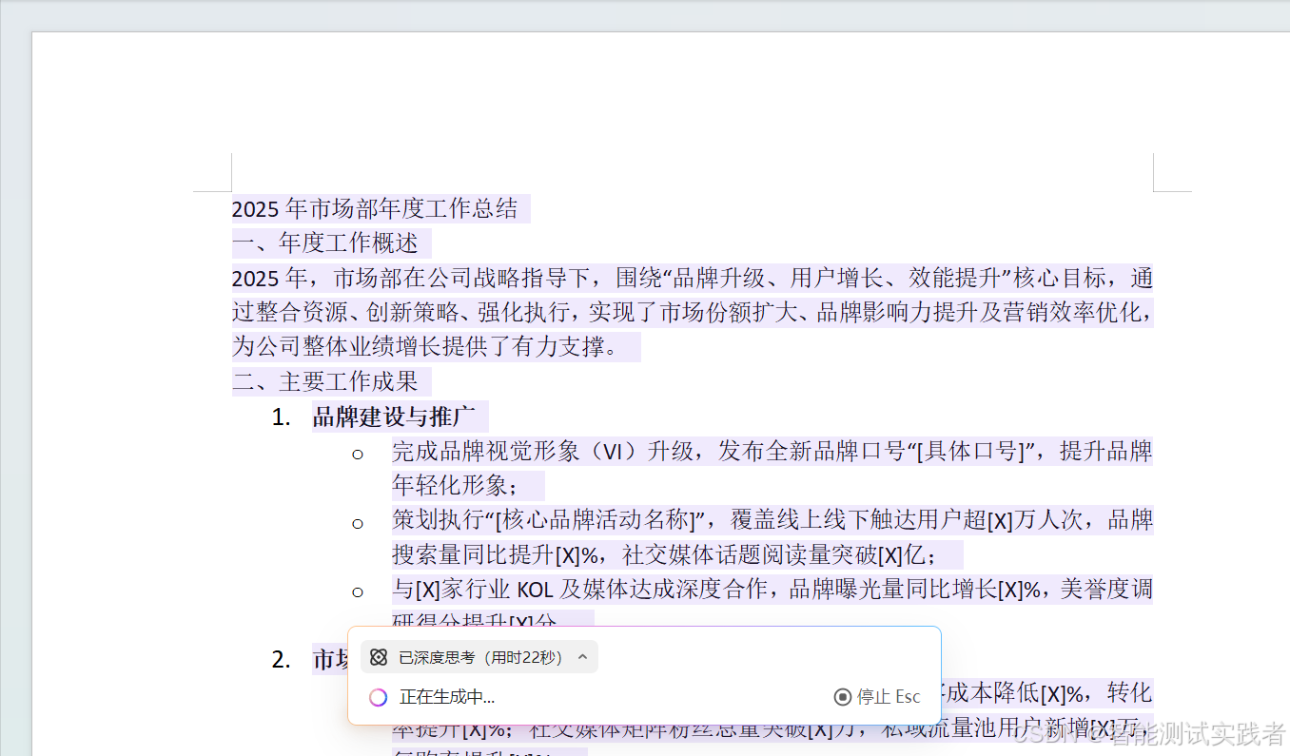This screenshot has height=756, width=1290.
Task: Click 已深度思考（用时22秒）label to toggle details
Action: pyautogui.click(x=476, y=656)
